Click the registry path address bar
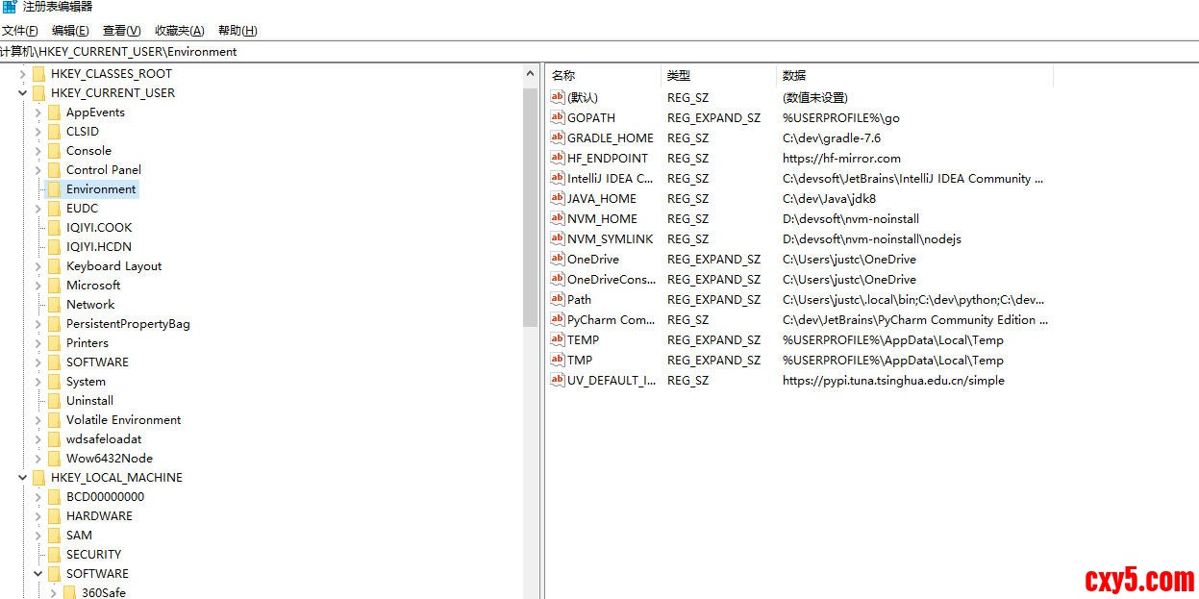Image resolution: width=1199 pixels, height=599 pixels. coord(599,51)
